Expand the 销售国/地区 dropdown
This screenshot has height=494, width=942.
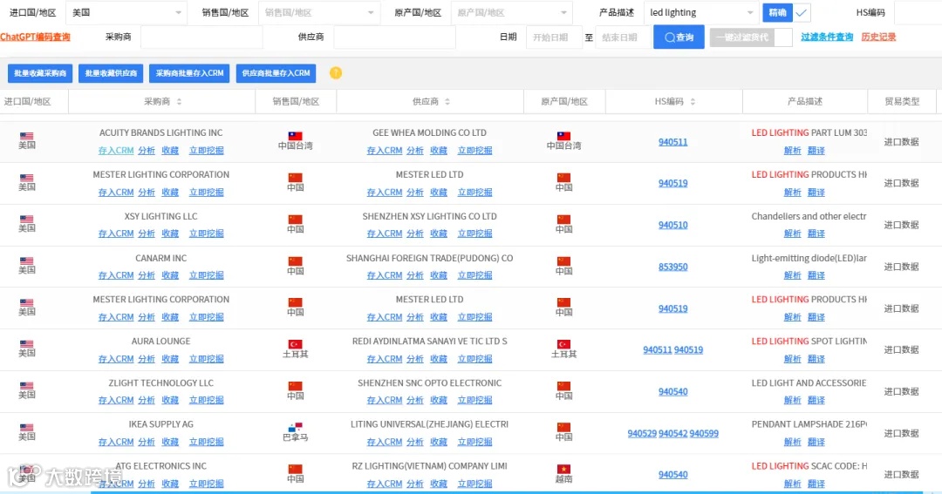[x=319, y=12]
